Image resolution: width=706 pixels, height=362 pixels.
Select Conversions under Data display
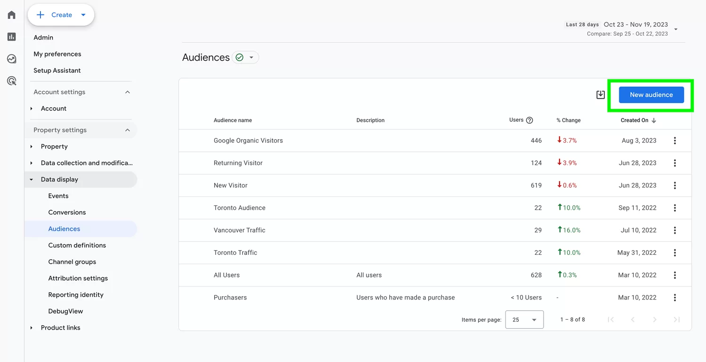tap(67, 212)
